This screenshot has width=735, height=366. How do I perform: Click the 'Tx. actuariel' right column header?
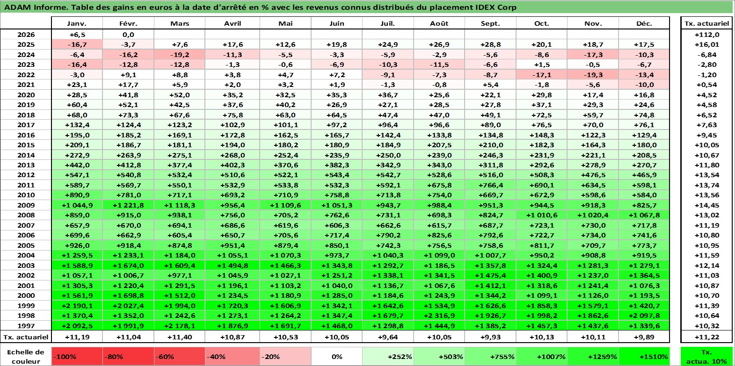706,23
